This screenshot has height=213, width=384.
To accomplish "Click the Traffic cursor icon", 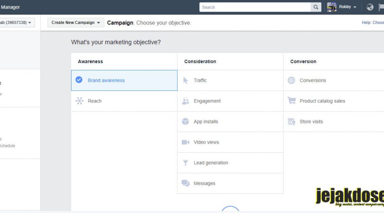I will coord(186,80).
